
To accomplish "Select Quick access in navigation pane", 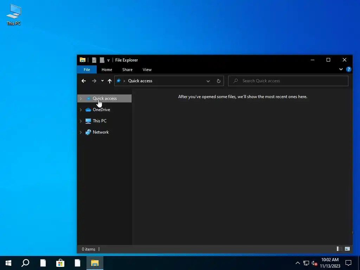I will coord(104,98).
